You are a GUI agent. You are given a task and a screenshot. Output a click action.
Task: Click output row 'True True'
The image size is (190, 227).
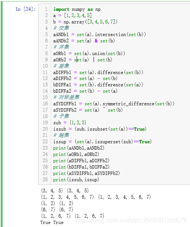coord(52,223)
